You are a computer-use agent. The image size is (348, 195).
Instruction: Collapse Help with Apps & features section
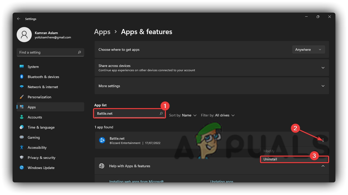(x=323, y=166)
